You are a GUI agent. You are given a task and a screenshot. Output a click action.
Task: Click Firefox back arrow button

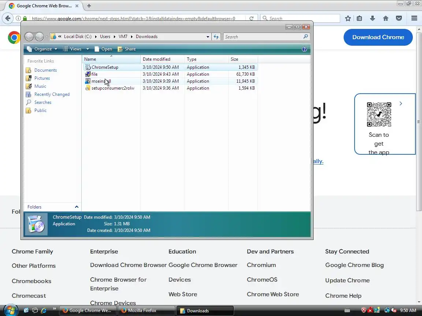pyautogui.click(x=8, y=18)
